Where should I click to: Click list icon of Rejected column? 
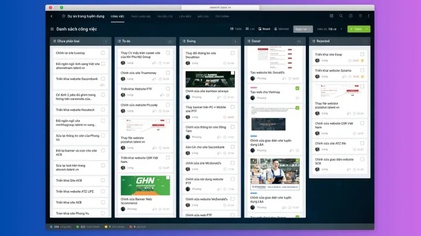click(x=314, y=41)
